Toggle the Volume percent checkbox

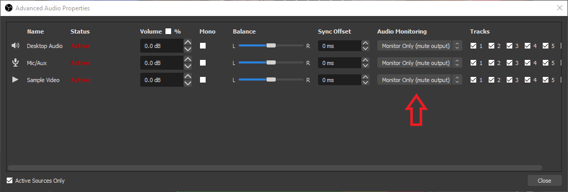(168, 31)
